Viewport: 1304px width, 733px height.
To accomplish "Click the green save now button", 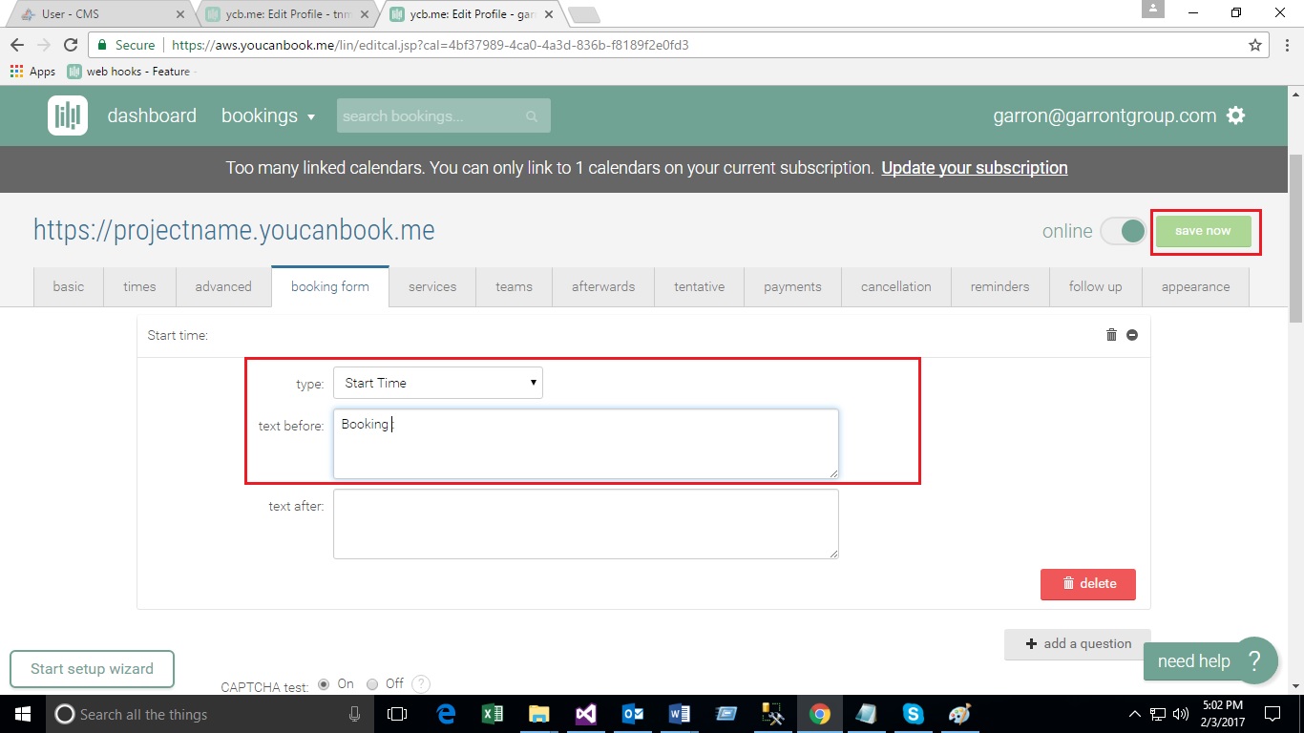I will coord(1203,231).
